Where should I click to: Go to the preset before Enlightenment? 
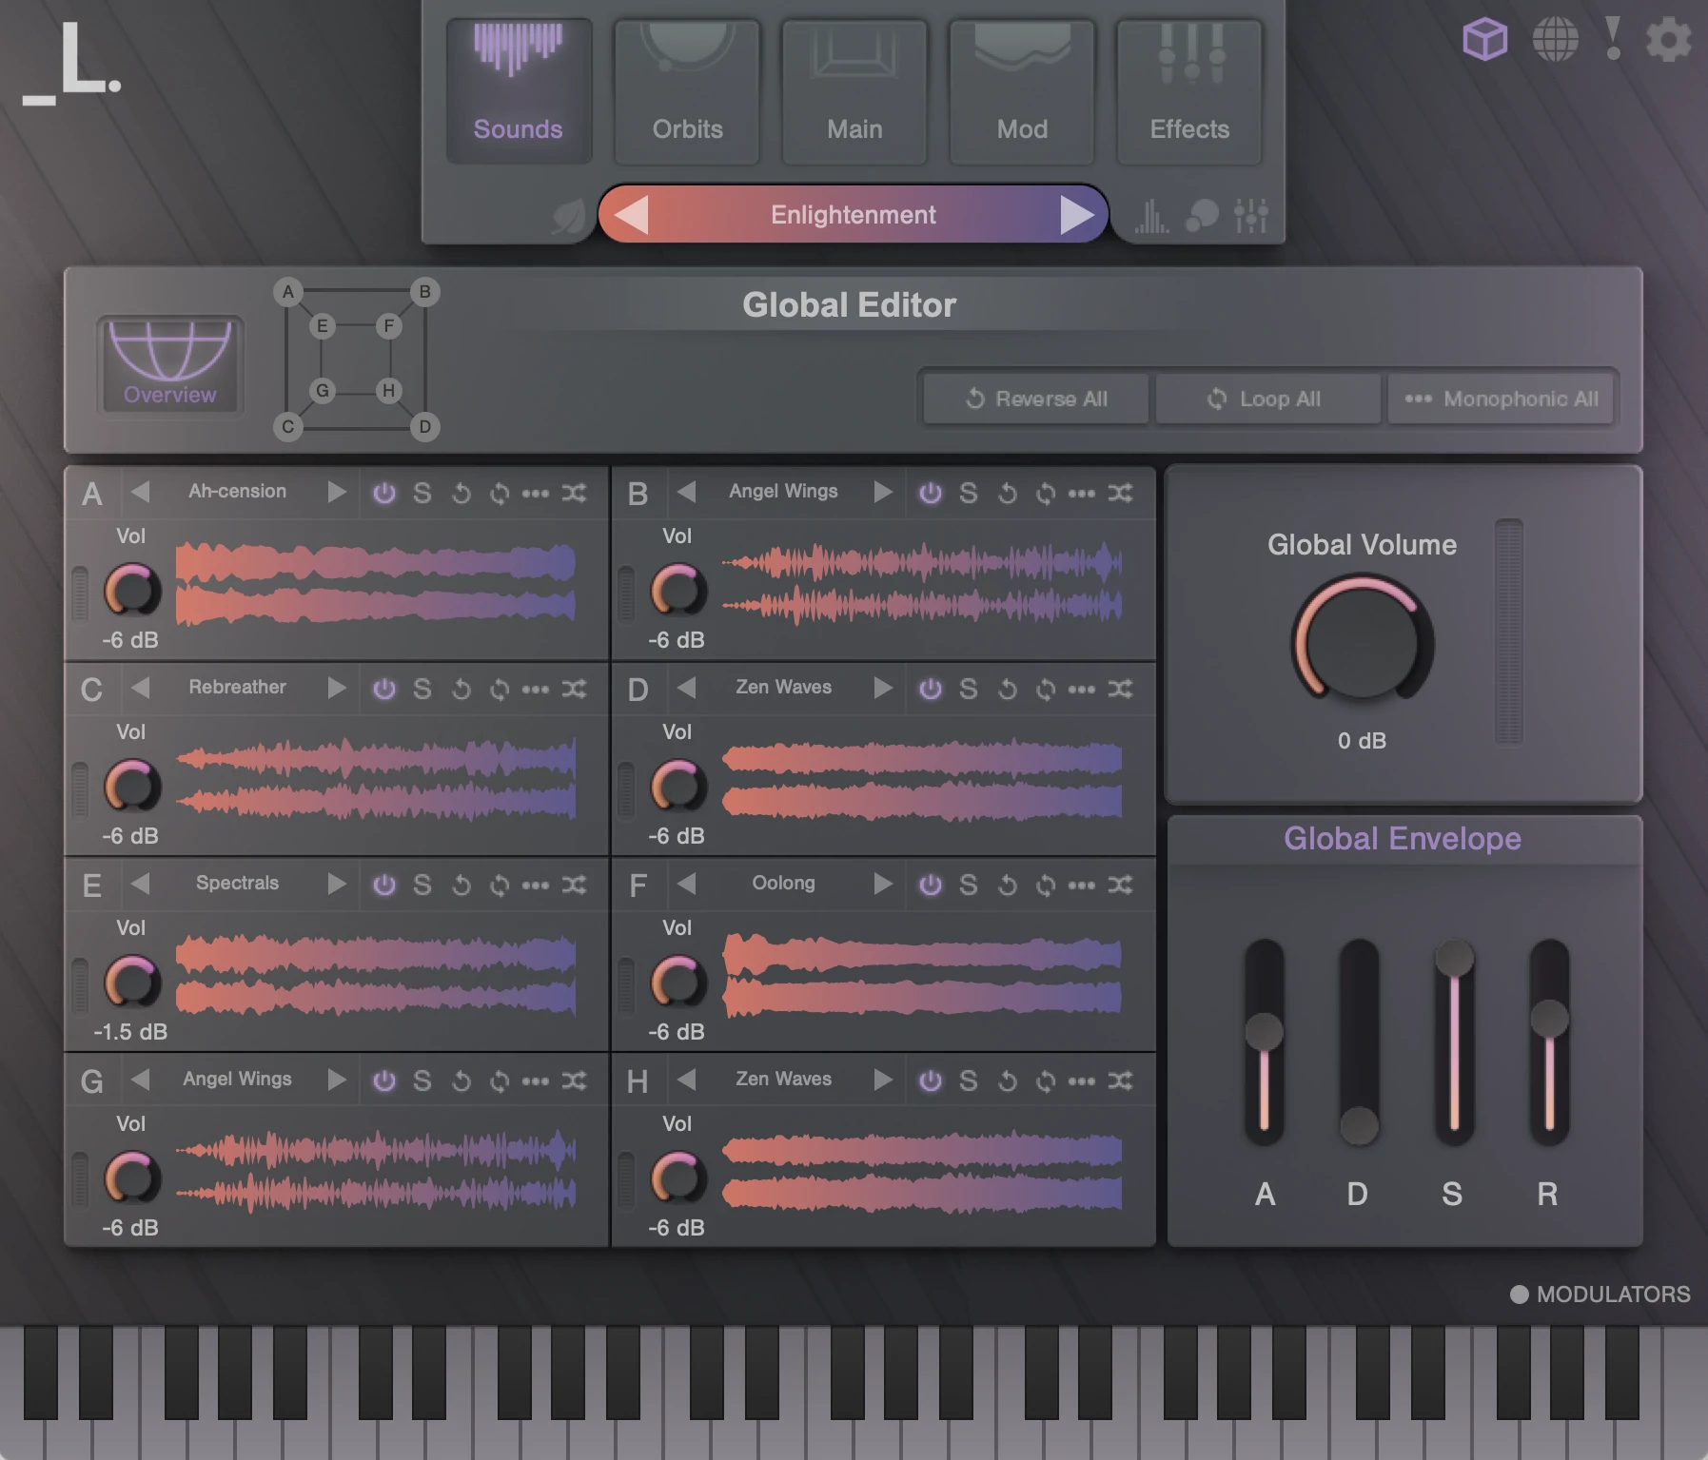[632, 215]
